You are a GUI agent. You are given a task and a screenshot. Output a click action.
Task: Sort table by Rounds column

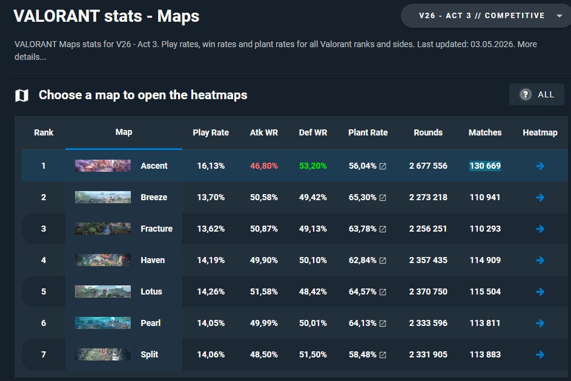click(428, 132)
